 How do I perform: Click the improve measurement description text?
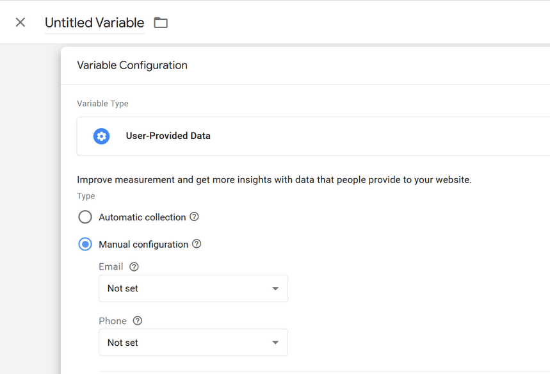(x=274, y=180)
